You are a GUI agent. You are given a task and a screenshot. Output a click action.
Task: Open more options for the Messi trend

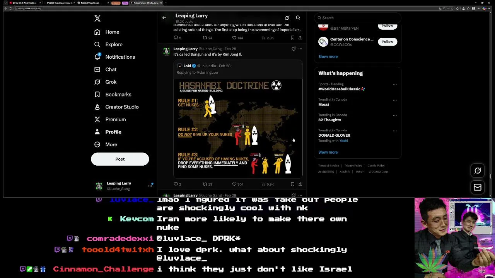395,100
